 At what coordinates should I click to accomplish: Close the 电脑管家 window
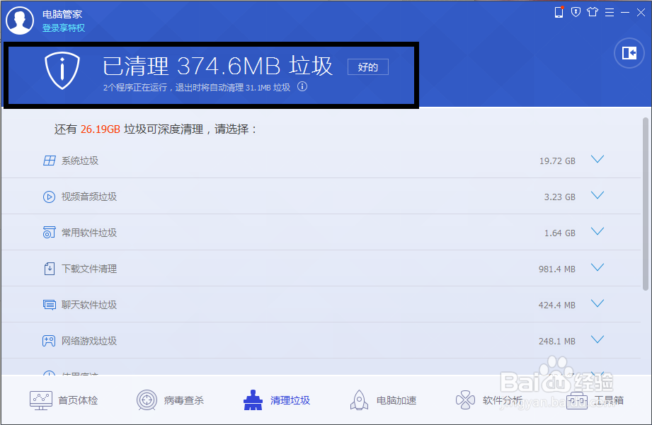(x=641, y=13)
